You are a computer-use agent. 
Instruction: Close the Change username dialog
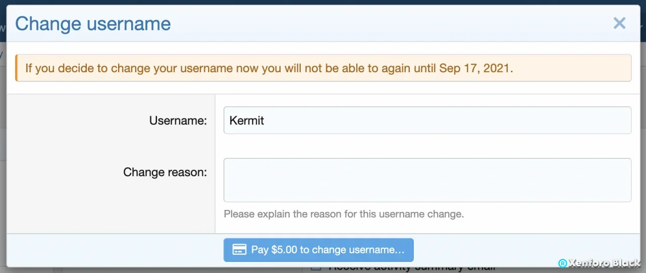click(x=619, y=23)
